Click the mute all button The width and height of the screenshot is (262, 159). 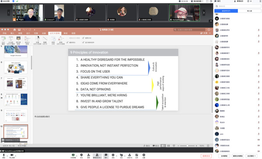pos(224,156)
